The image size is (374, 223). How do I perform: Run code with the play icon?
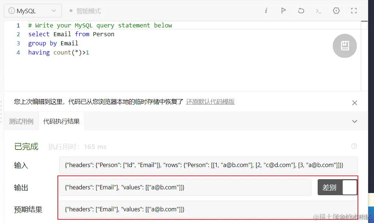click(x=283, y=11)
